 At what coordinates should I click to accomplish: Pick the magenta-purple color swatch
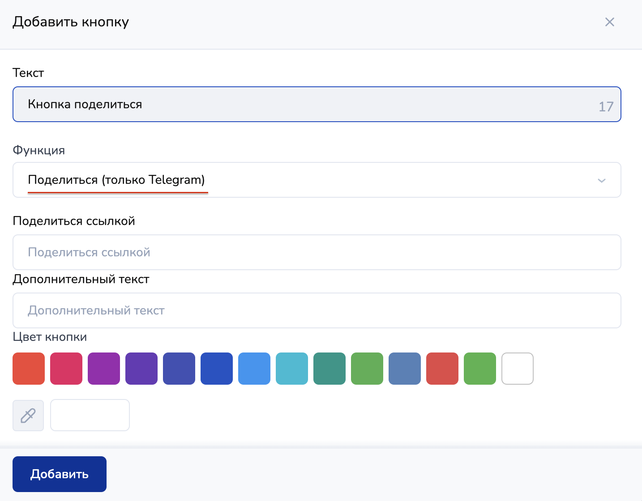pyautogui.click(x=104, y=369)
